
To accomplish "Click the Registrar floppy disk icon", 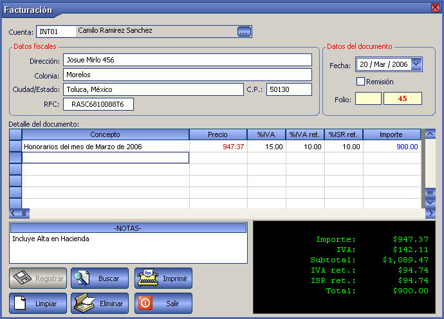I will 23,278.
